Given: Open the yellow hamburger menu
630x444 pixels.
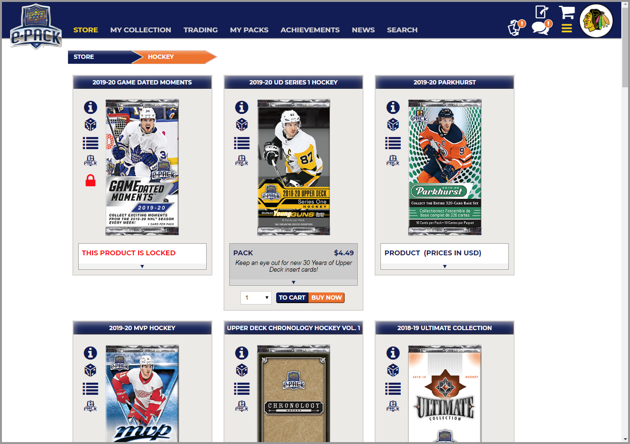Looking at the screenshot, I should pos(567,28).
